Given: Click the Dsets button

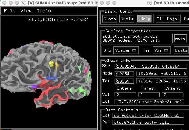Looking at the screenshot, I should pos(181,50).
